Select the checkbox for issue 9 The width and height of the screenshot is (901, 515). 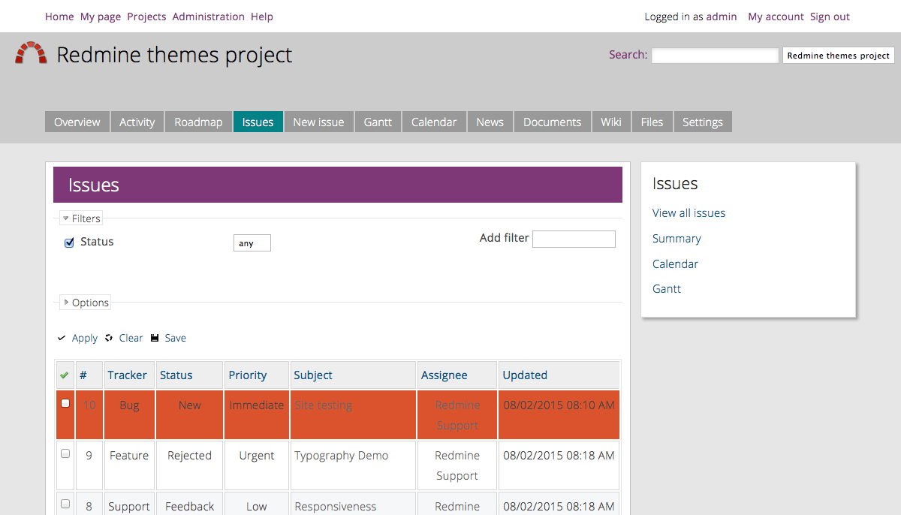(65, 453)
